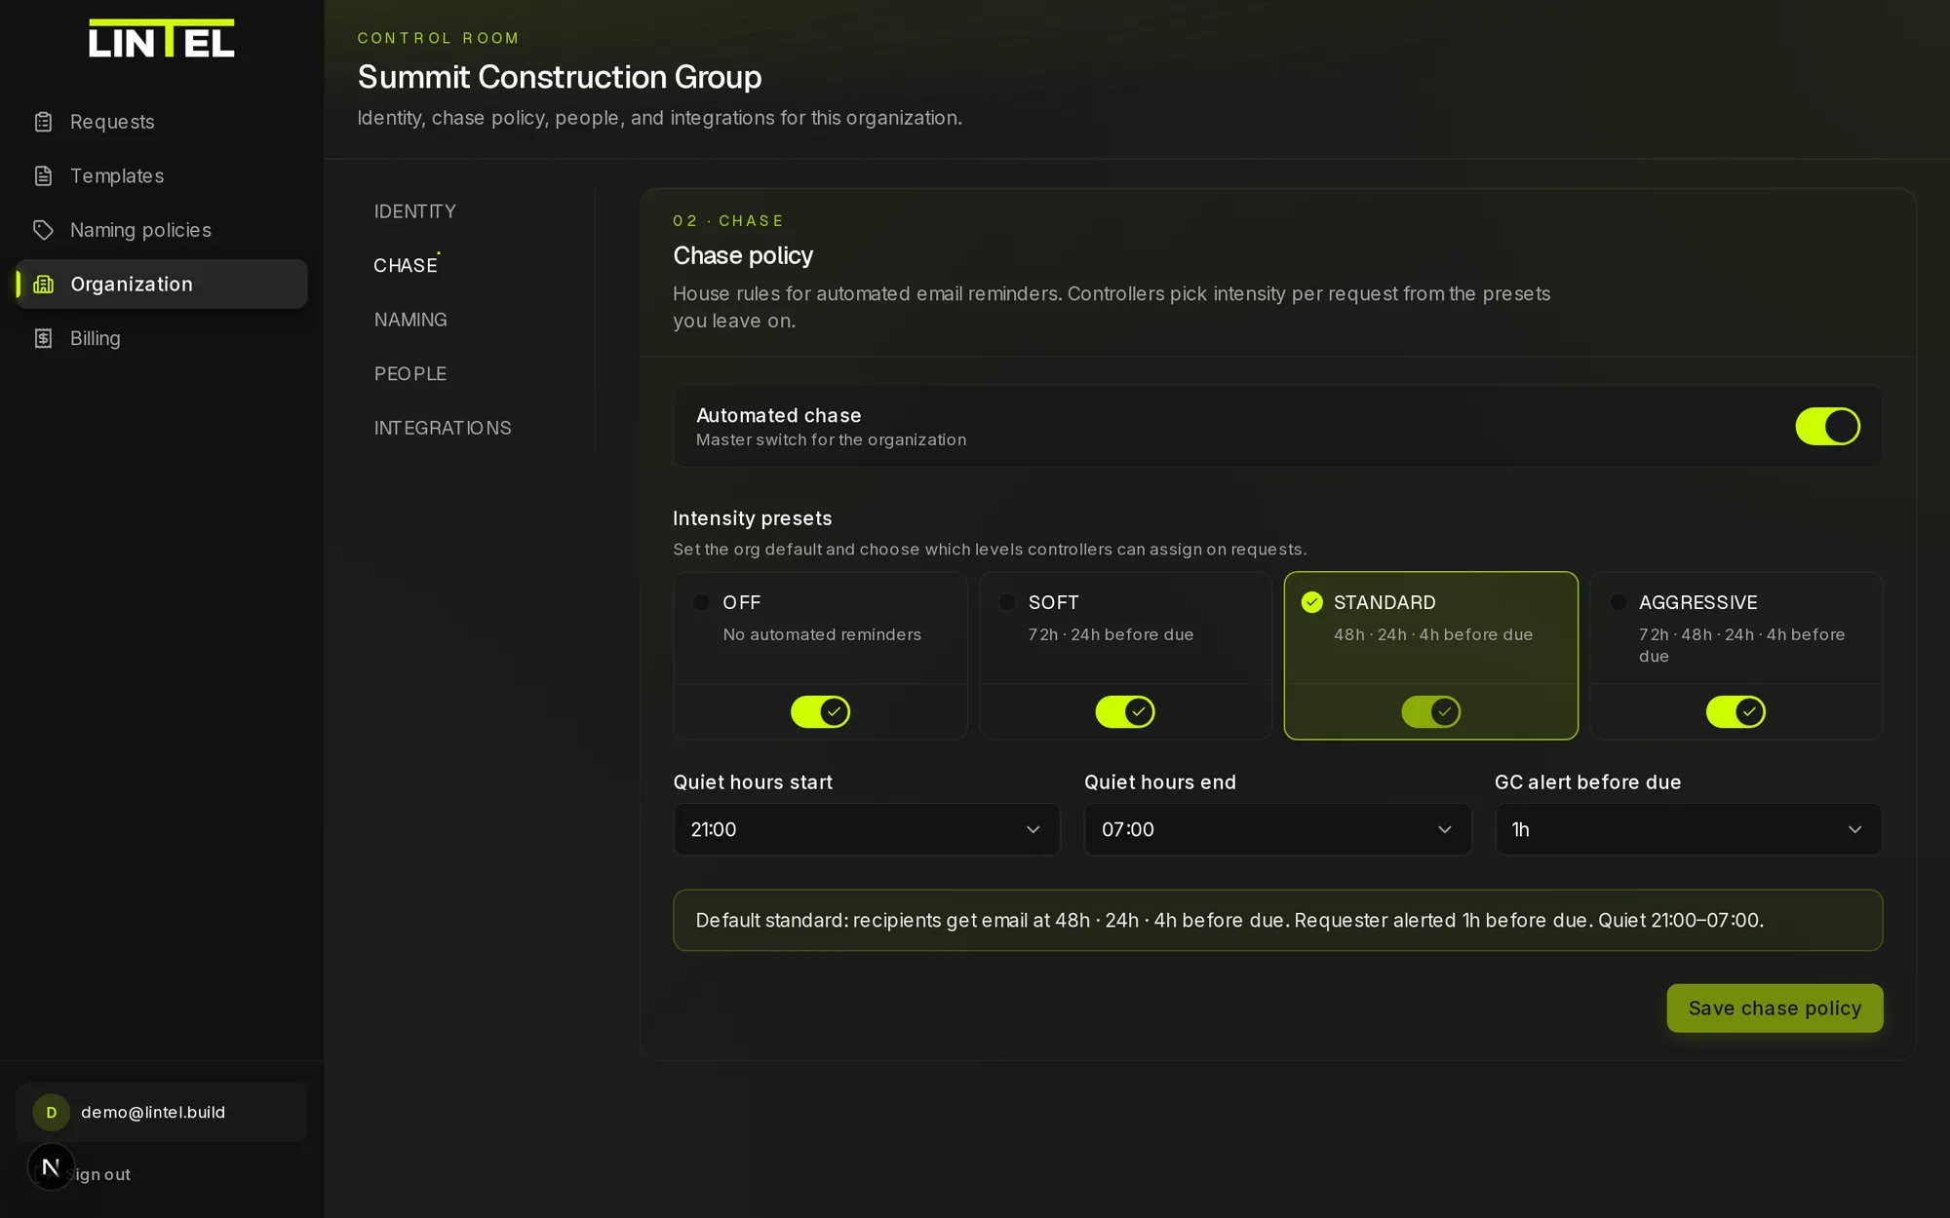
Task: Click the LINTEL logo
Action: 162,39
